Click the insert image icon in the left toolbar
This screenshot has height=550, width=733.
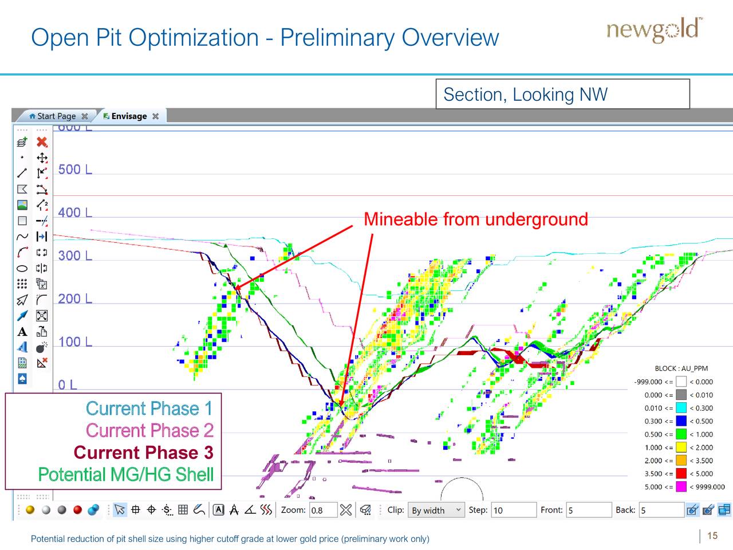[22, 204]
